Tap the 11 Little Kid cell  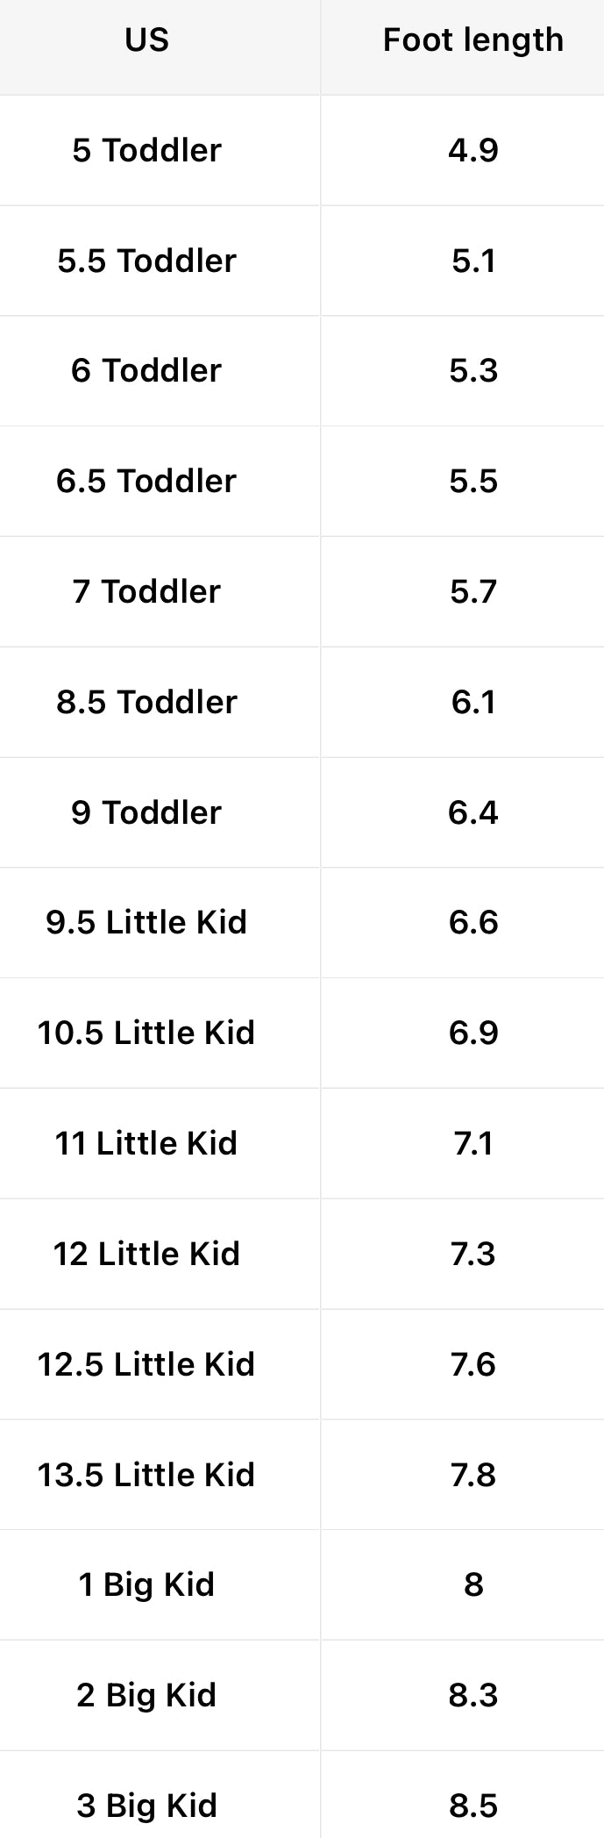[146, 1143]
